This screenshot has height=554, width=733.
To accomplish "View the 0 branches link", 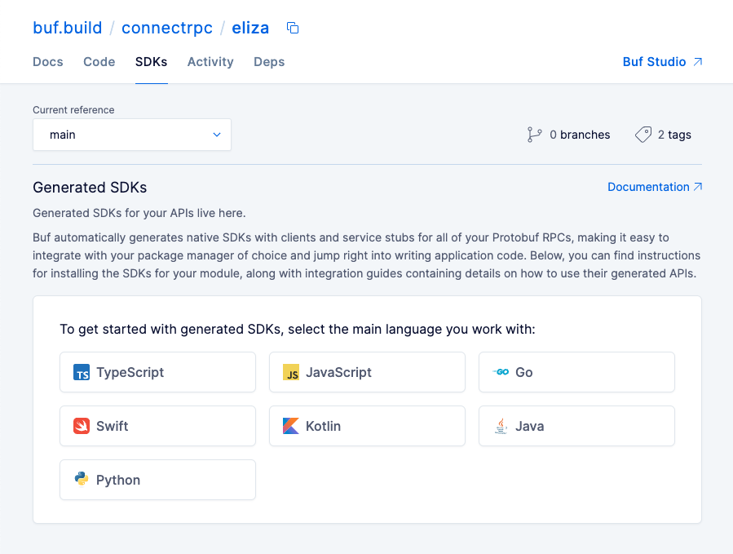I will (x=568, y=135).
